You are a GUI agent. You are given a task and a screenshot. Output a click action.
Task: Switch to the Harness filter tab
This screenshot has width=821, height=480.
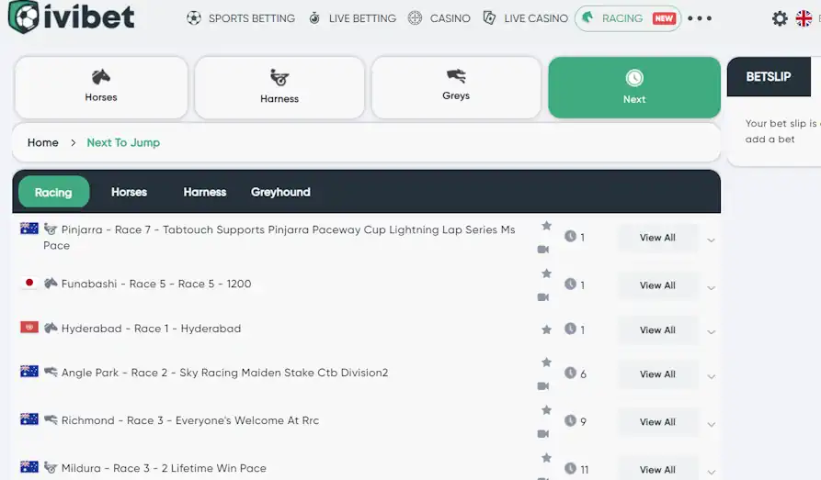tap(205, 192)
